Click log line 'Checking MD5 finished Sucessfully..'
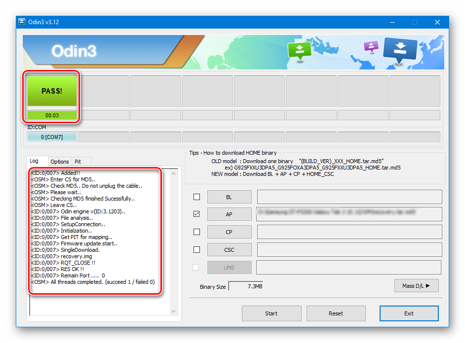The image size is (465, 343). [x=83, y=199]
